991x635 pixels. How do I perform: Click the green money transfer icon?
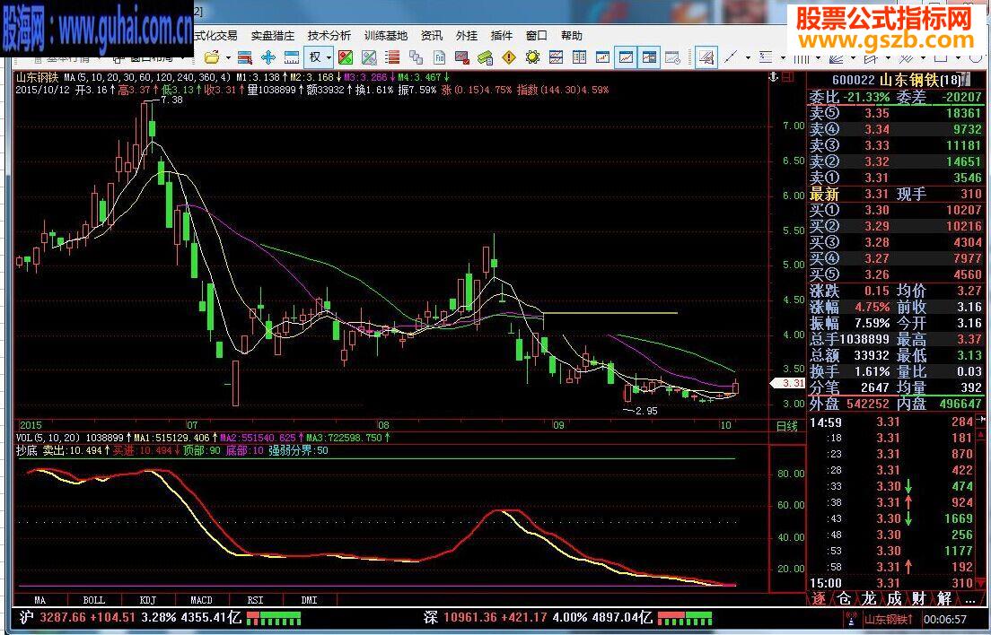click(486, 57)
